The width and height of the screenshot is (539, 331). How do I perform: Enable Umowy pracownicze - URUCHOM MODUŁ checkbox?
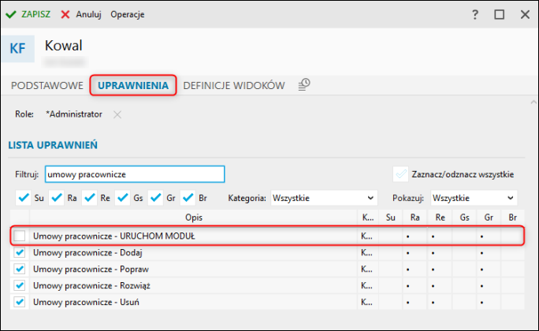[20, 236]
